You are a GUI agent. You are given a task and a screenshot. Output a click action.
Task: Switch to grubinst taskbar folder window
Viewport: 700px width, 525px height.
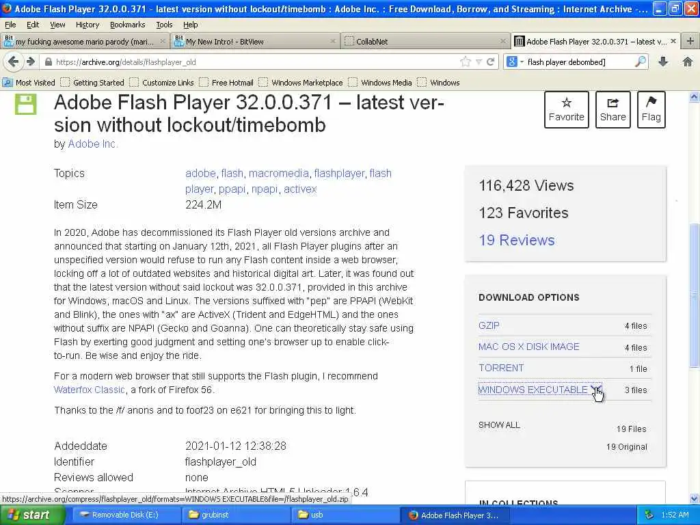click(x=237, y=515)
